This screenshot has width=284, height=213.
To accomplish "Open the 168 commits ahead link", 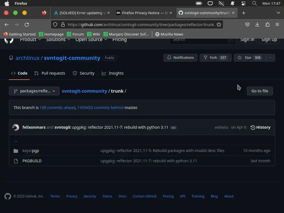I will tap(57, 108).
